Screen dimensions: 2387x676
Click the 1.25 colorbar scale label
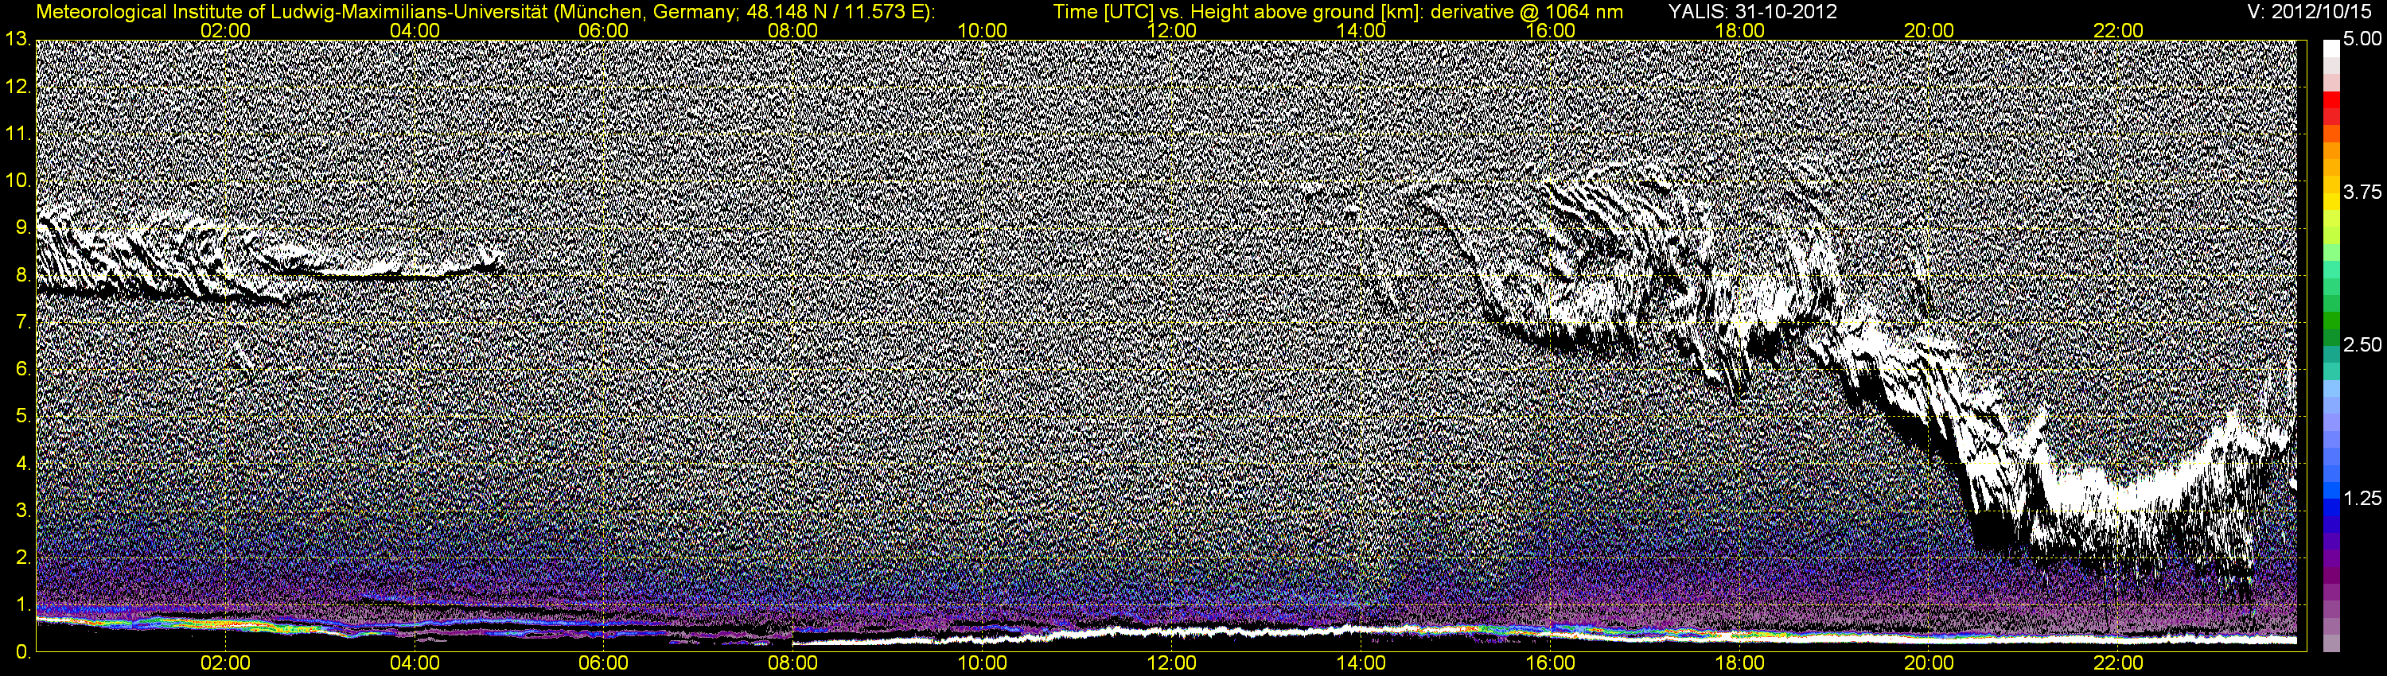click(x=2362, y=498)
